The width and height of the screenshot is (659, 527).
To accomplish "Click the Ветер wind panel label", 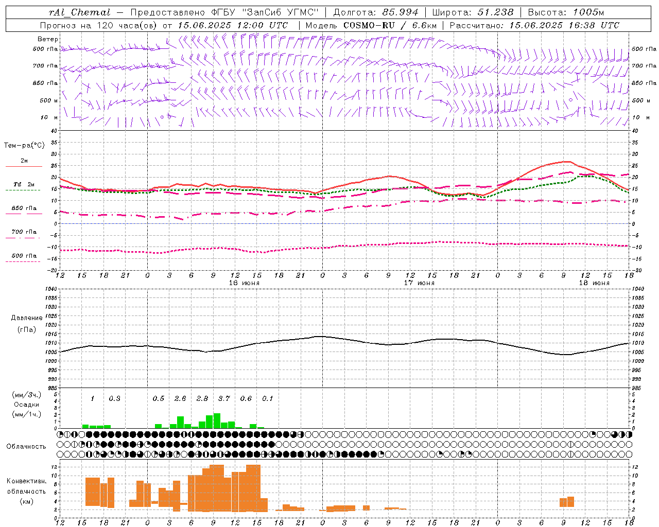I will [48, 39].
